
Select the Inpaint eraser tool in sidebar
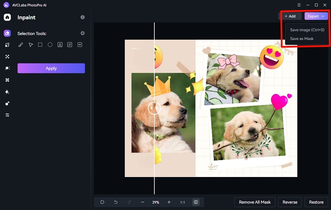pyautogui.click(x=7, y=33)
